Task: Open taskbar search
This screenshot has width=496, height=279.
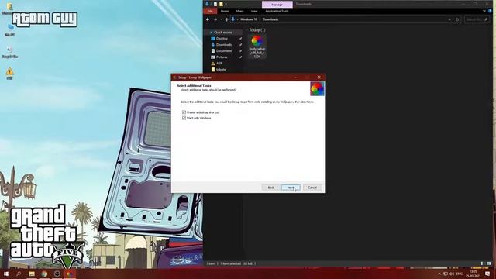Action: (x=19, y=274)
